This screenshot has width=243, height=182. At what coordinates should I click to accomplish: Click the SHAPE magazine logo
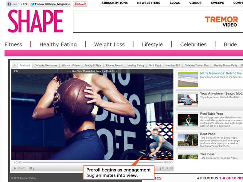tap(35, 21)
